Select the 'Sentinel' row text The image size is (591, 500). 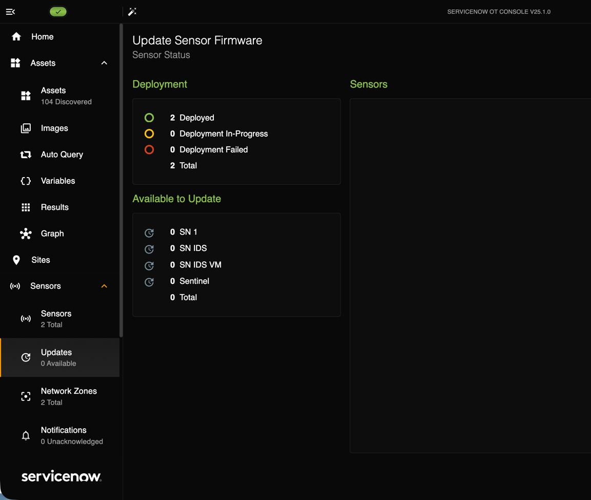click(x=194, y=281)
